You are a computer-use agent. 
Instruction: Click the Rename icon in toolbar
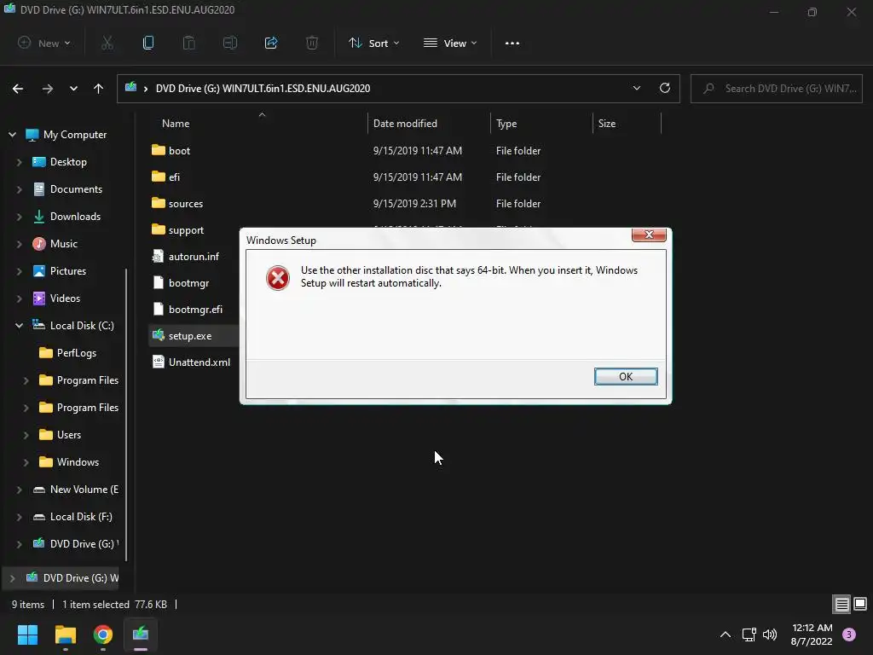pyautogui.click(x=230, y=43)
